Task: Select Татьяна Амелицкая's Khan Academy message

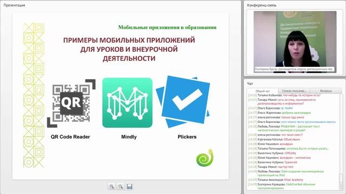Action: (276, 179)
